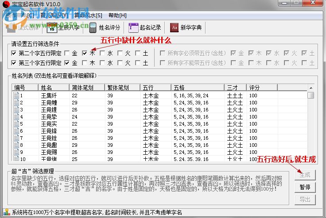Select the name 王竞赐 in list

[x=49, y=152]
